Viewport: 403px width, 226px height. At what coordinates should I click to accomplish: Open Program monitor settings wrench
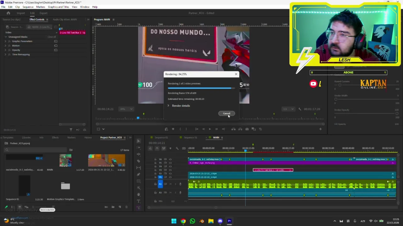click(300, 109)
